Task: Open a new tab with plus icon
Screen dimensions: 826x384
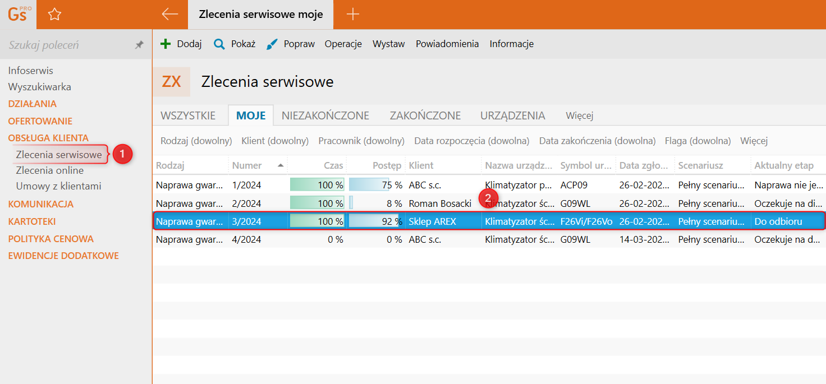Action: click(x=352, y=15)
